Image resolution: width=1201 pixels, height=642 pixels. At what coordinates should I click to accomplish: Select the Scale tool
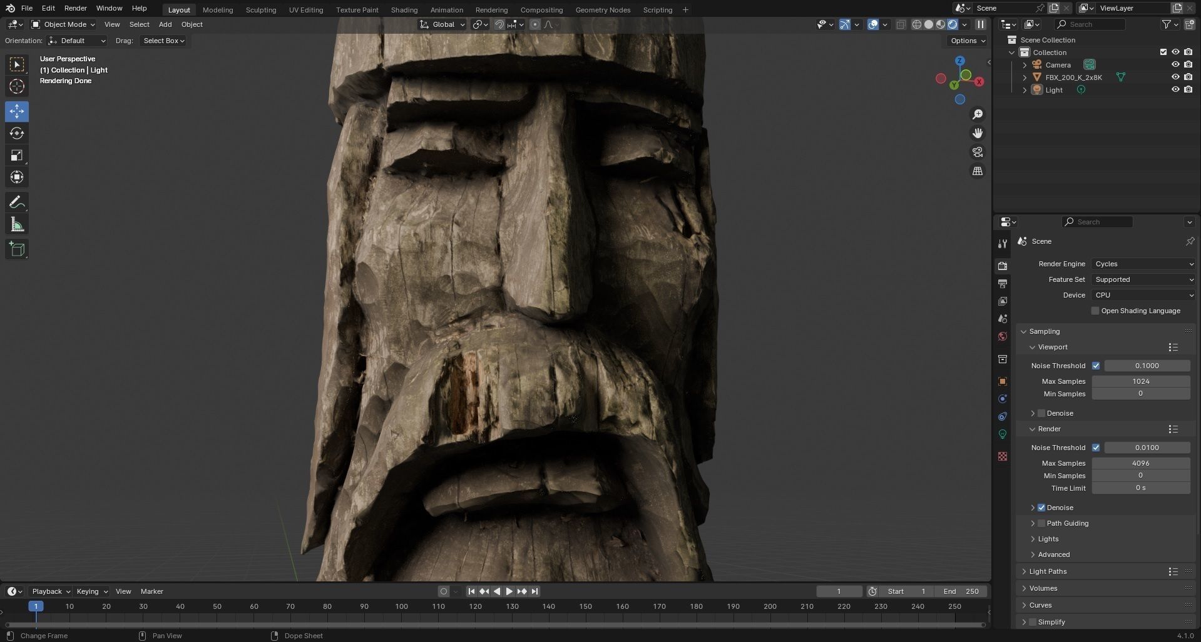tap(17, 155)
